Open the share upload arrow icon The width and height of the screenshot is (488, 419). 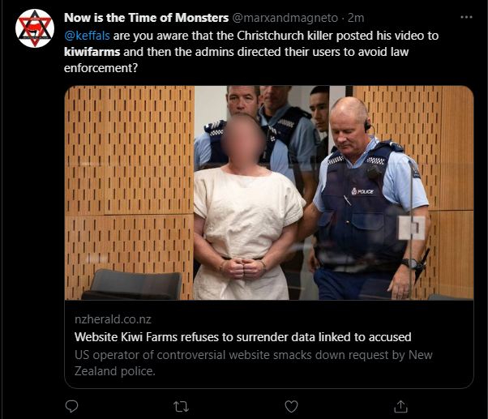[400, 406]
